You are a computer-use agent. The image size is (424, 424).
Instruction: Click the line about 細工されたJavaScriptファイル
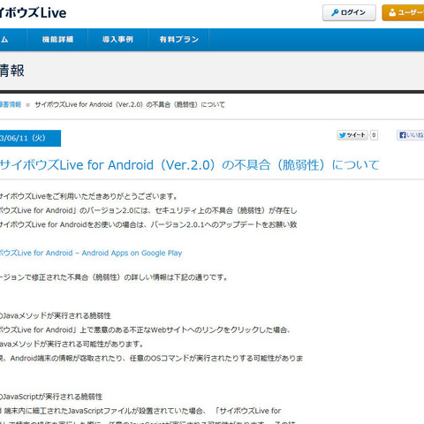140,411
